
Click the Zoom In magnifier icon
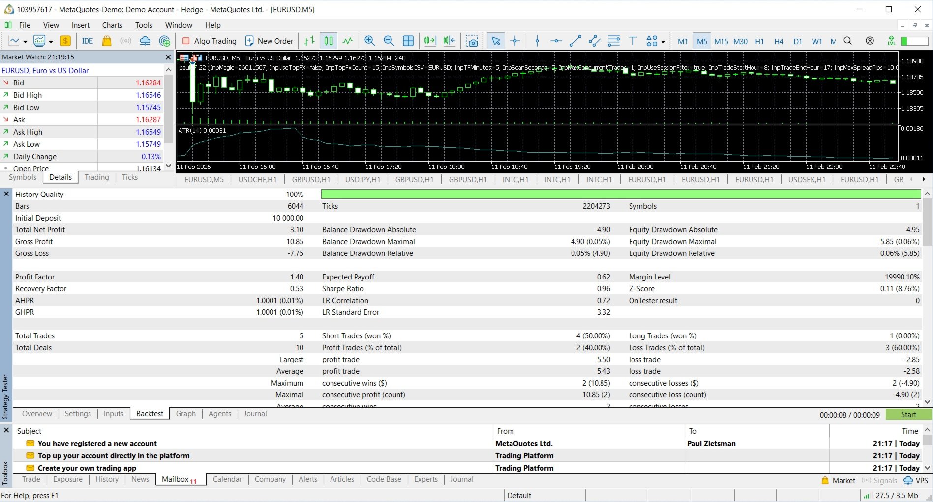(x=369, y=41)
